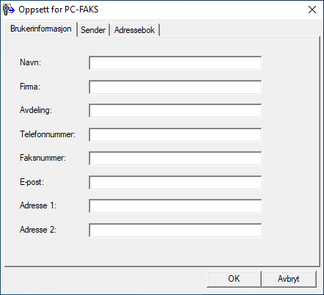Confirm settings with the OK button
This screenshot has height=295, width=324.
(234, 279)
